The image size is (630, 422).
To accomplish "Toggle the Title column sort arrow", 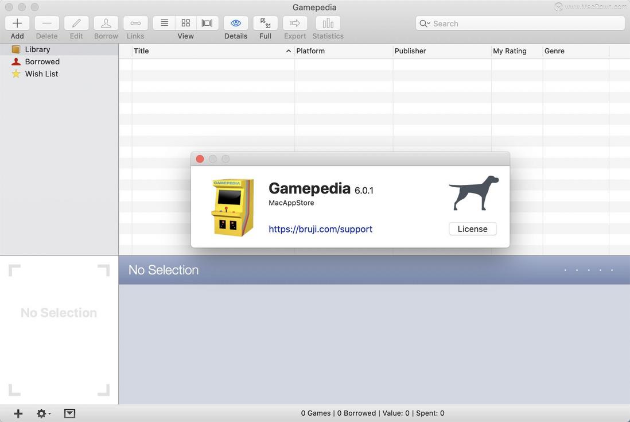I will (288, 51).
